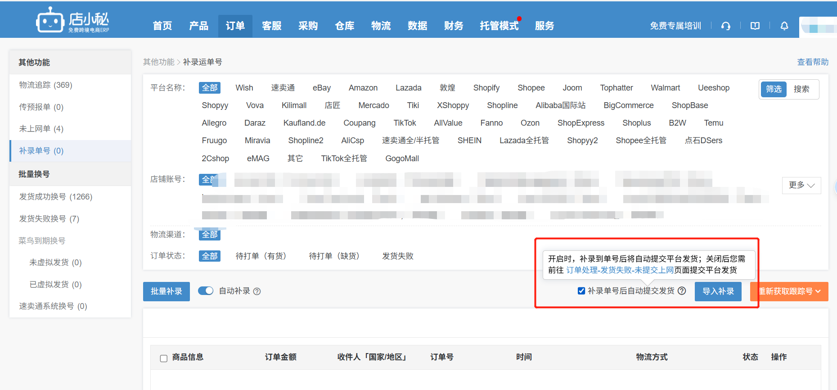The image size is (837, 390).
Task: Click 免费专属培训 link
Action: [675, 26]
